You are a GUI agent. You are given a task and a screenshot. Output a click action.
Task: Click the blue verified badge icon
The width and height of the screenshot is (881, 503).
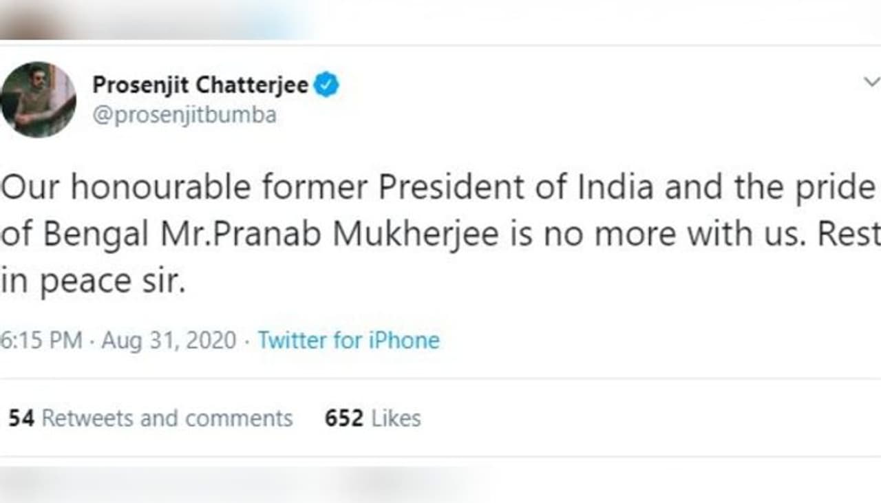click(x=327, y=85)
